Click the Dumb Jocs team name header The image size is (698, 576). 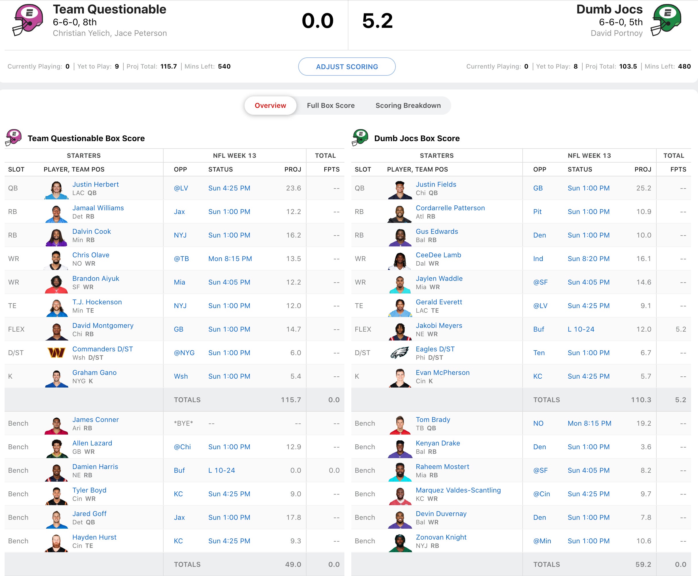[609, 9]
